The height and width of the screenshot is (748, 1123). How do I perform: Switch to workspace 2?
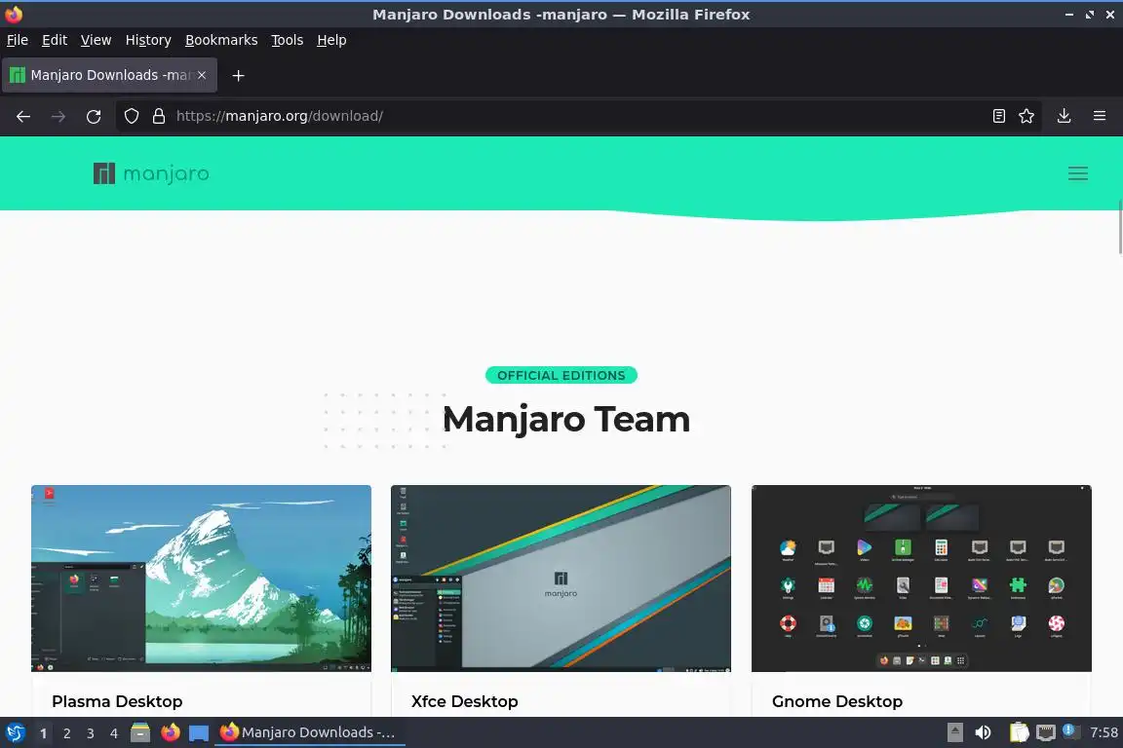pos(66,733)
